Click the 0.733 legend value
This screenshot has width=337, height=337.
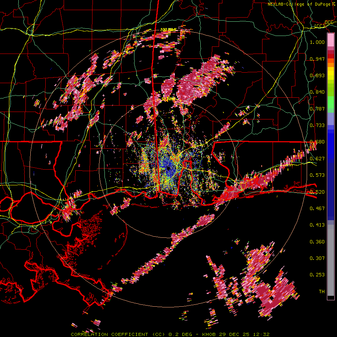317,125
